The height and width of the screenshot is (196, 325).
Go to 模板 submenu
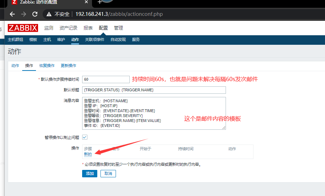pos(33,39)
